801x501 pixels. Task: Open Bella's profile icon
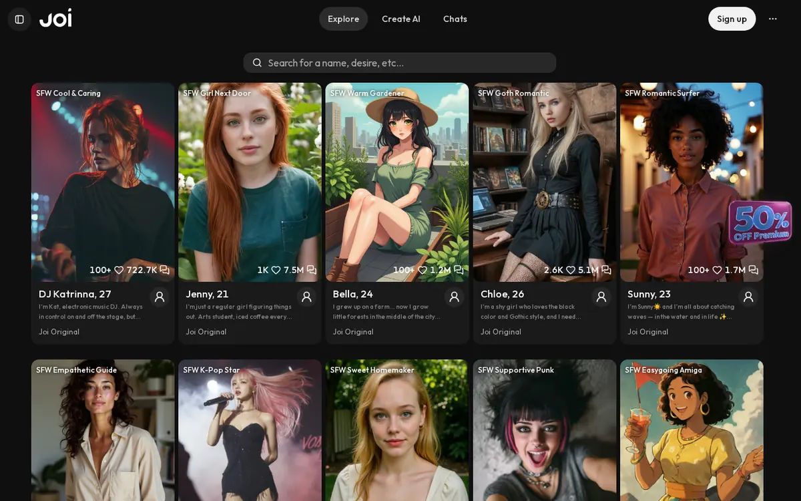(x=454, y=297)
